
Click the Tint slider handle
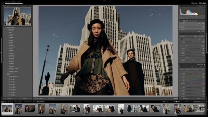click(x=193, y=43)
